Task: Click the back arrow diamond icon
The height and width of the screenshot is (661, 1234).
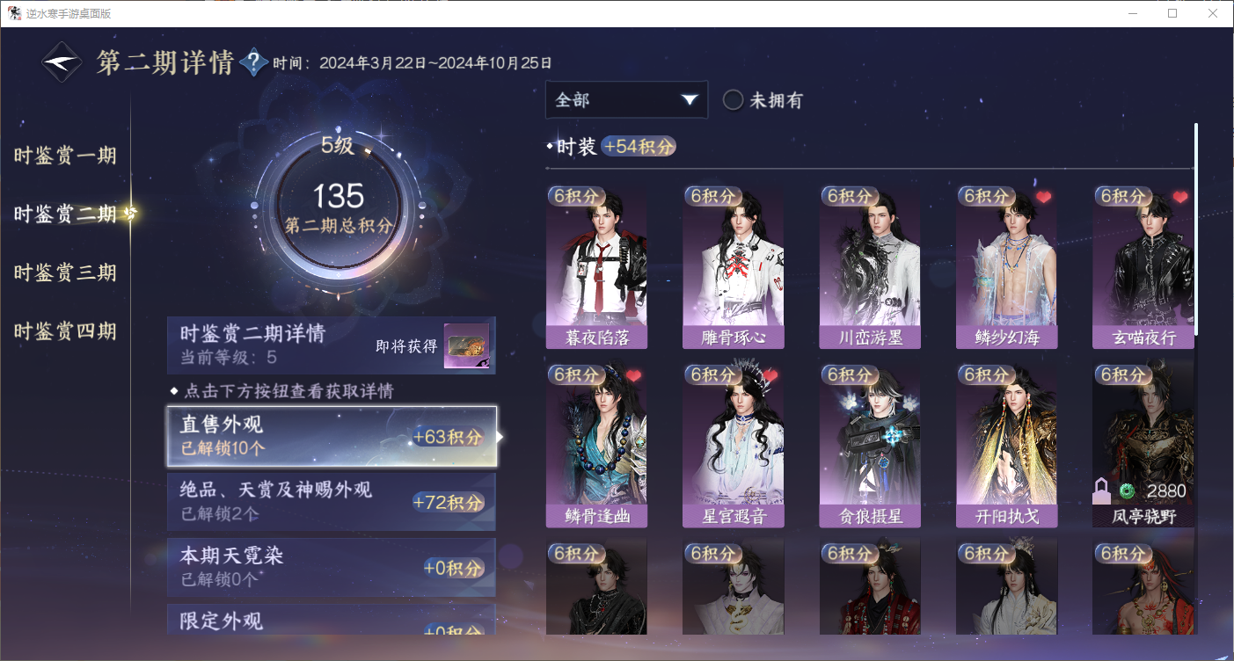Action: (62, 62)
